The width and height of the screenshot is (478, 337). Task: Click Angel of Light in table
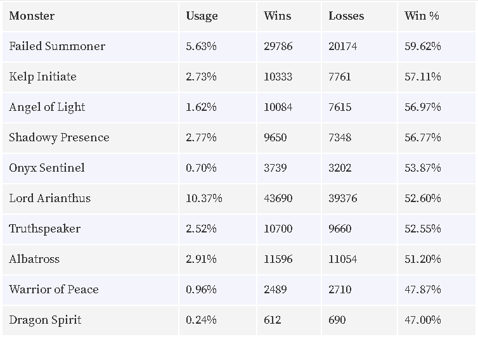pos(47,107)
